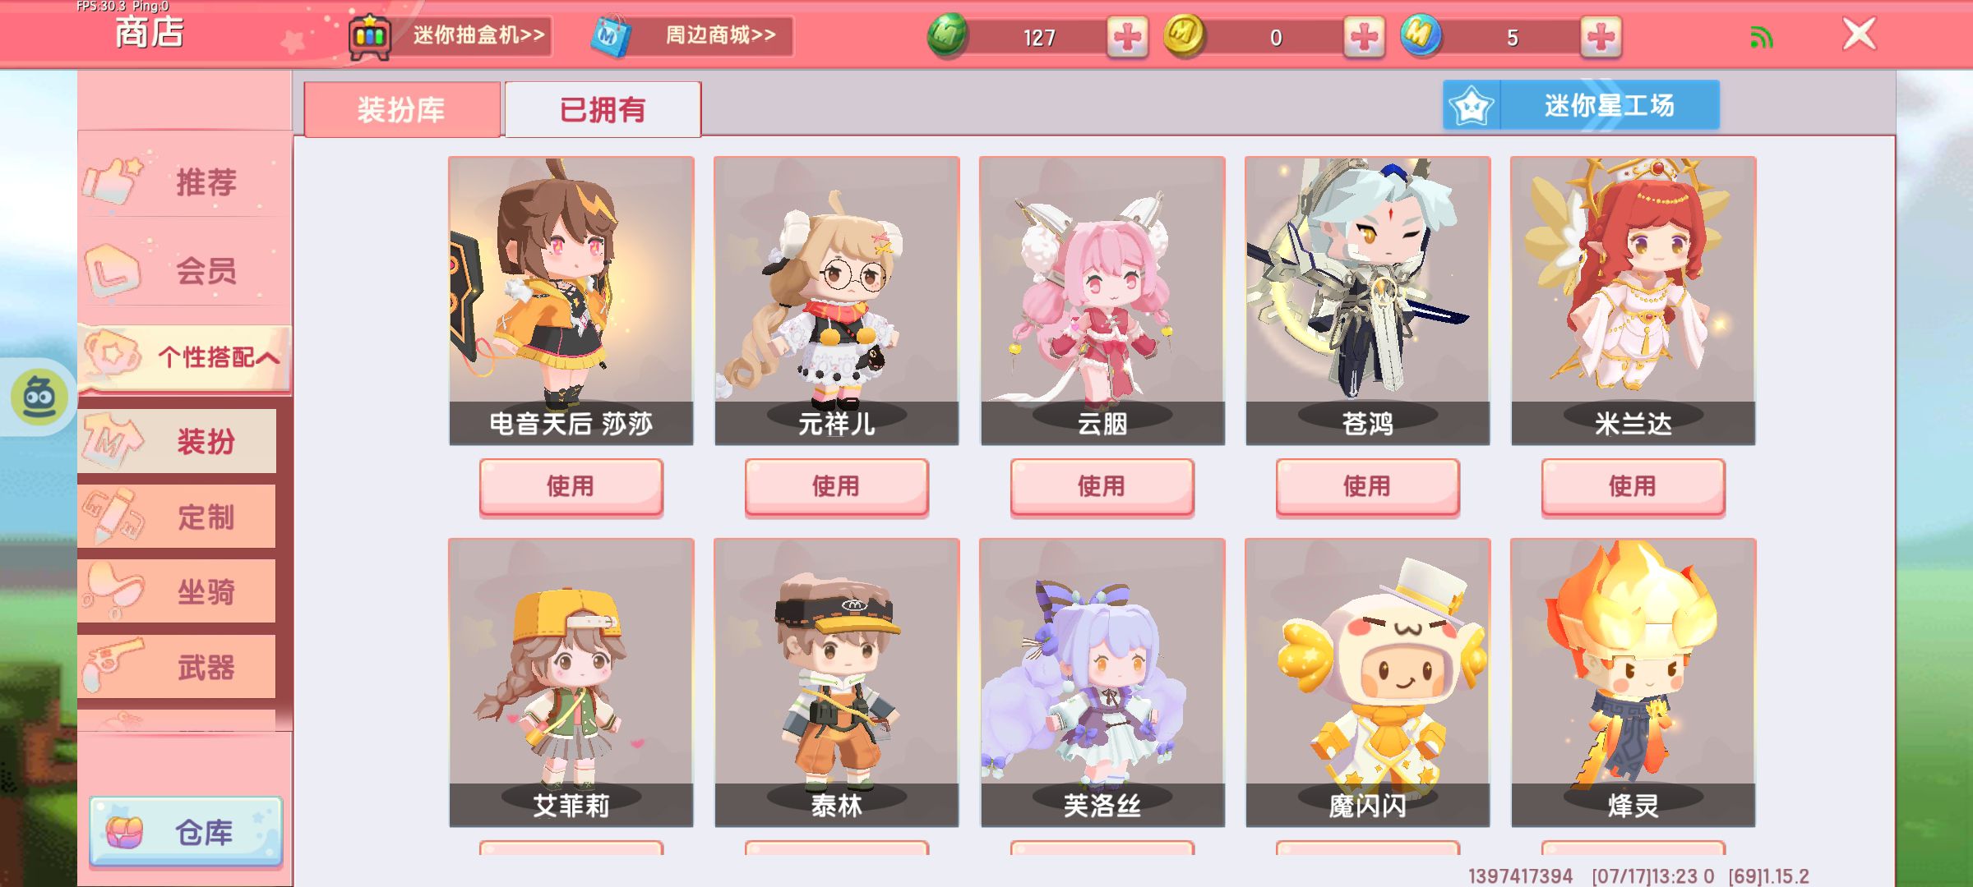Add green mini beans with plus icon
1973x887 pixels.
[1127, 37]
